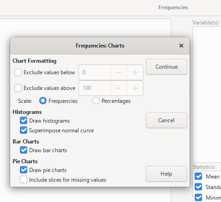The image size is (221, 202).
Task: Toggle the Mean statistic in Frequencies window
Action: (x=198, y=176)
